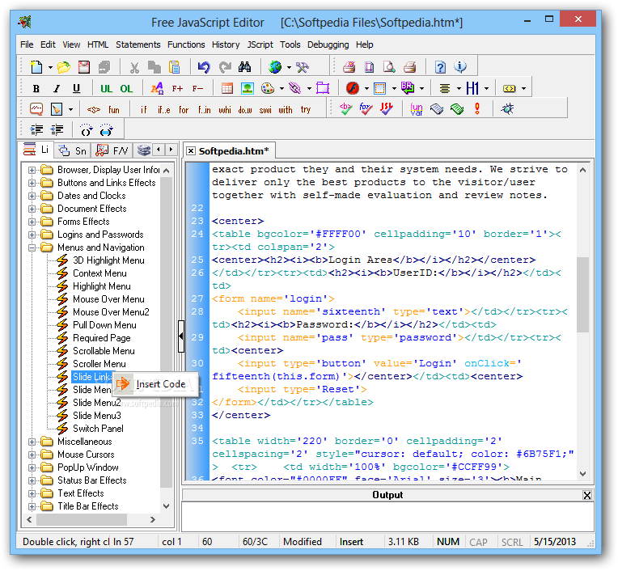Image resolution: width=618 pixels, height=571 pixels.
Task: Expand the Forms Effects folder
Action: pyautogui.click(x=32, y=222)
